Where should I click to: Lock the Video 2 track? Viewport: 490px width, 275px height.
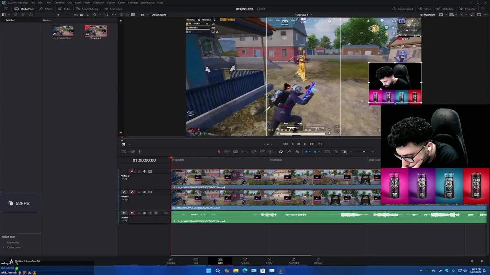pos(139,171)
